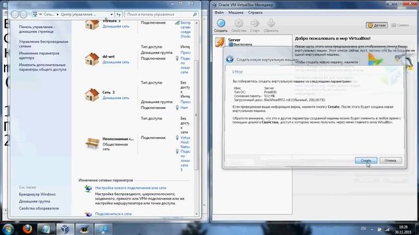
Task: Select the Server virtual machine entry
Action: (253, 42)
